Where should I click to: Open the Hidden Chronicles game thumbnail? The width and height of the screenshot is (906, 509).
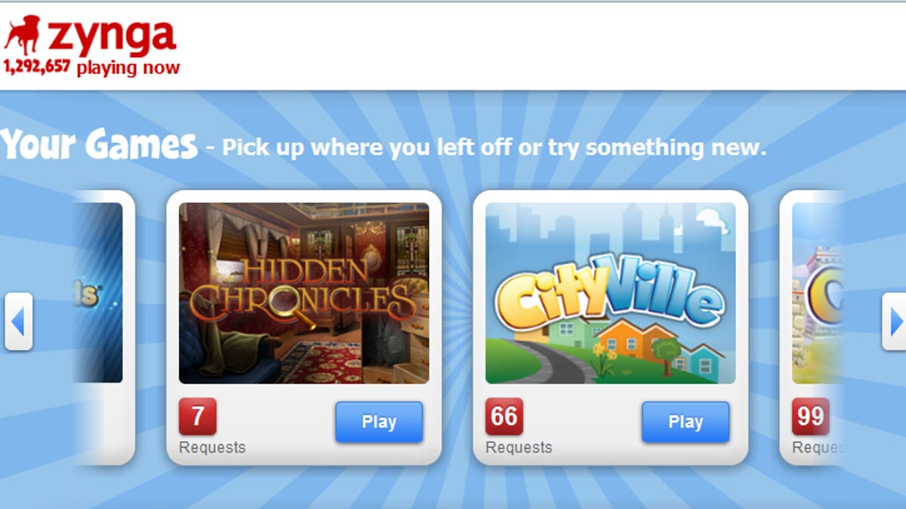point(304,293)
